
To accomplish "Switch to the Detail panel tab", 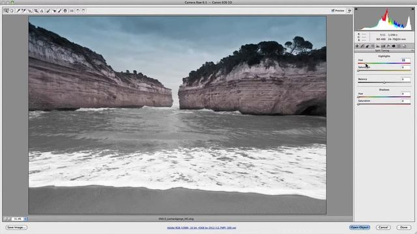I will pyautogui.click(x=367, y=46).
